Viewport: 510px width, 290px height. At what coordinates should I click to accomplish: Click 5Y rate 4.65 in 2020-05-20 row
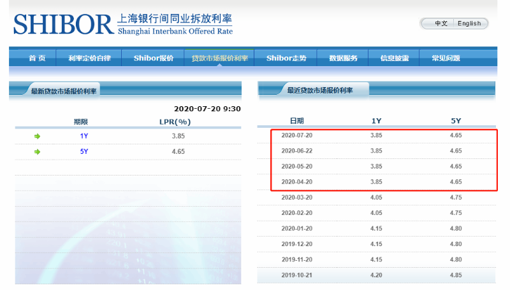click(x=456, y=167)
